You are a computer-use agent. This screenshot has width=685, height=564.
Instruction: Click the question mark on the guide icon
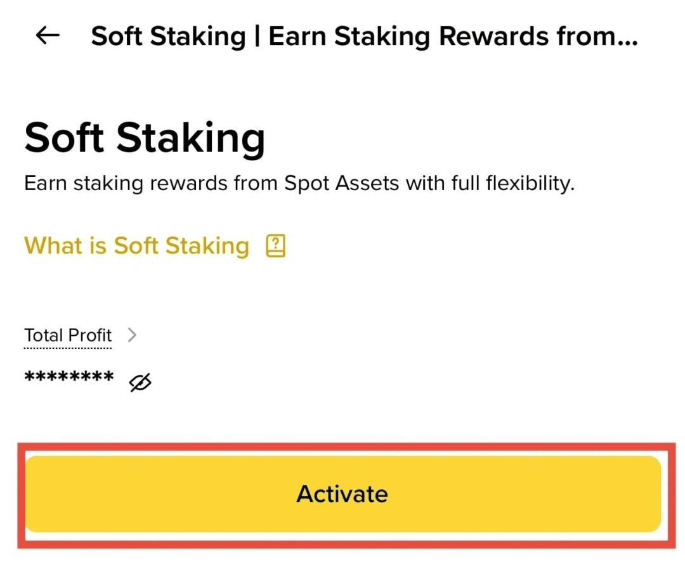[x=276, y=242]
